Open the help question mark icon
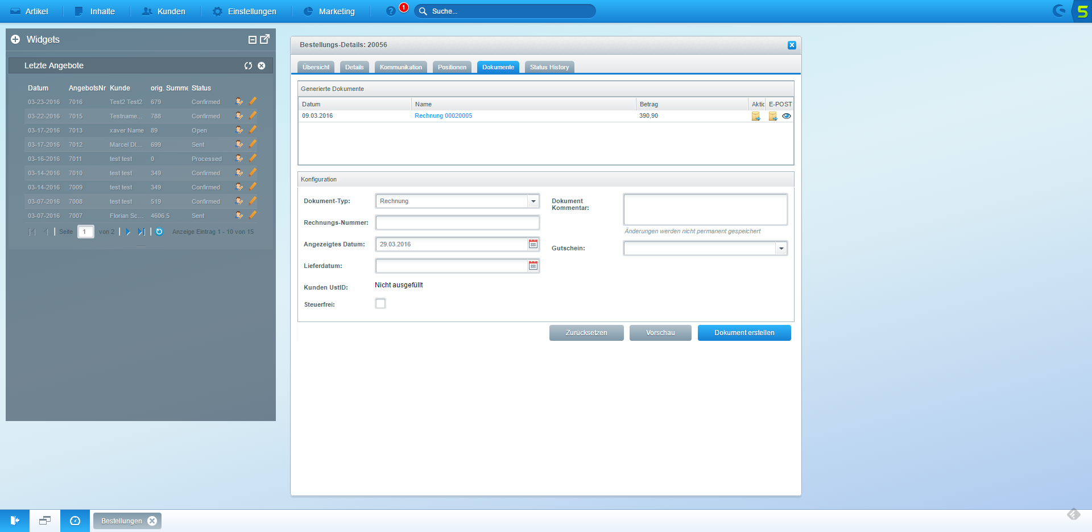The width and height of the screenshot is (1092, 532). pyautogui.click(x=391, y=11)
